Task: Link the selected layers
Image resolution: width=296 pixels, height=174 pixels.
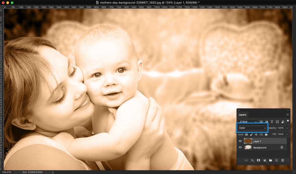Action: click(x=246, y=160)
